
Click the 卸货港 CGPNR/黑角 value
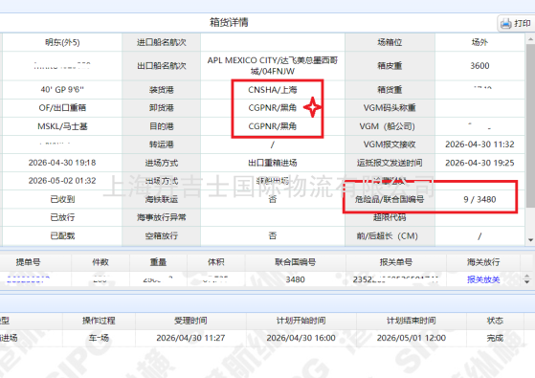point(273,108)
